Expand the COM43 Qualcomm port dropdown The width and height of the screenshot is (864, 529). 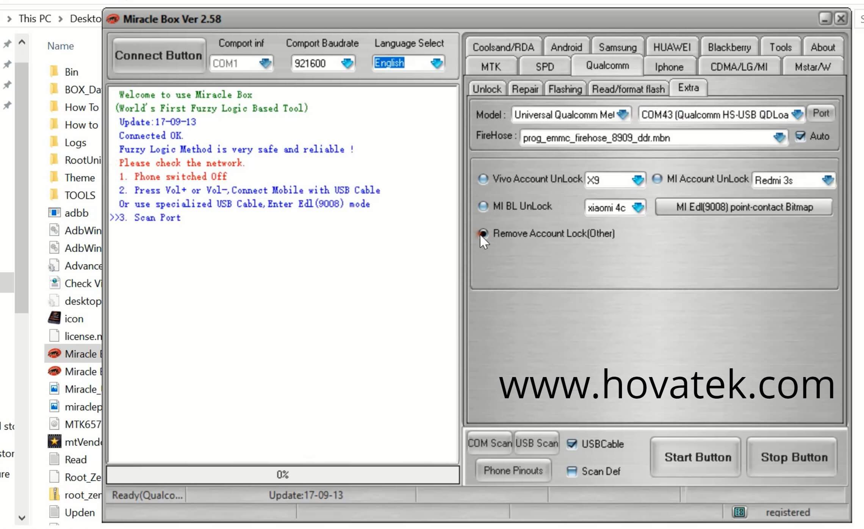(x=797, y=114)
